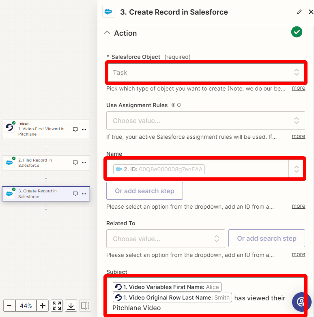This screenshot has height=317, width=314.
Task: Click 'more' under assignment rules description
Action: pyautogui.click(x=298, y=136)
